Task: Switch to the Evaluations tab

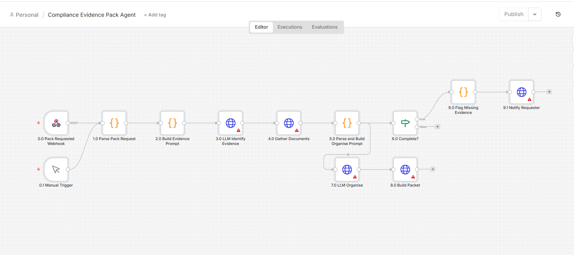Action: 325,27
